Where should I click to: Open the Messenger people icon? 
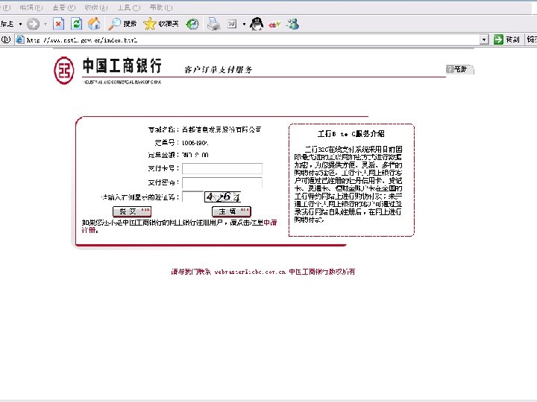click(x=293, y=24)
